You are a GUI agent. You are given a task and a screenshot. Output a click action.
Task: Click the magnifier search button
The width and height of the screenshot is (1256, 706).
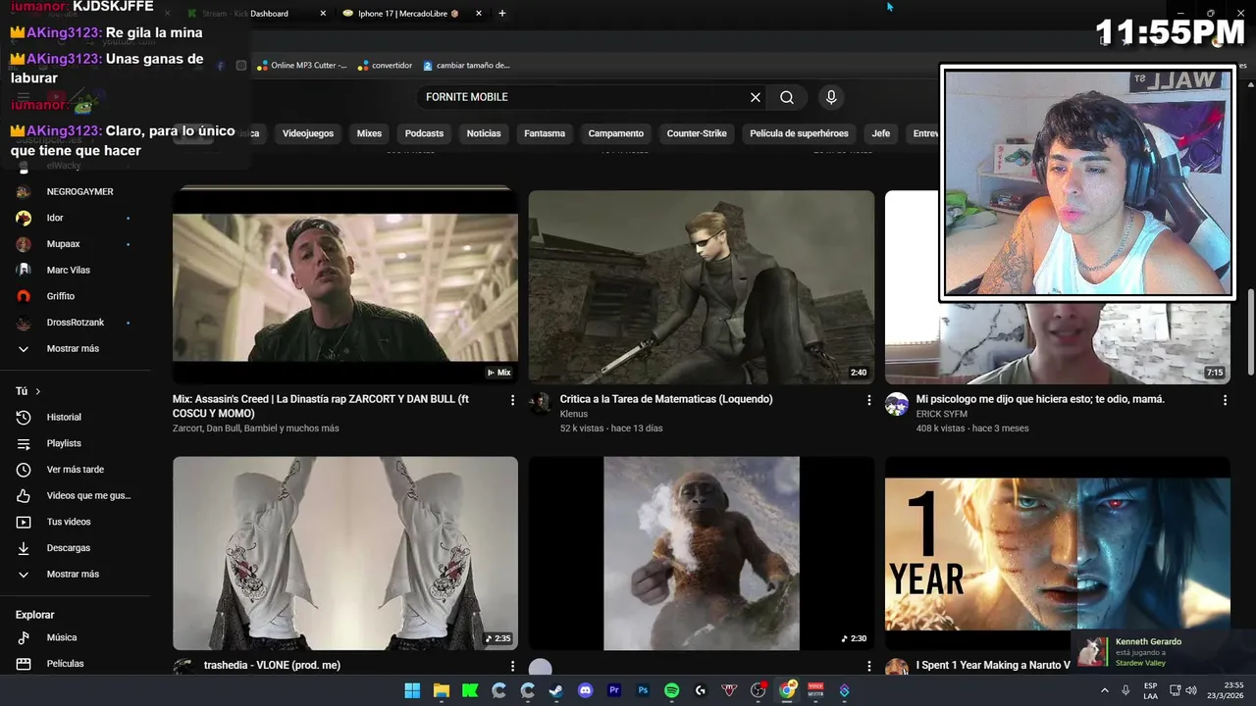[x=787, y=97]
